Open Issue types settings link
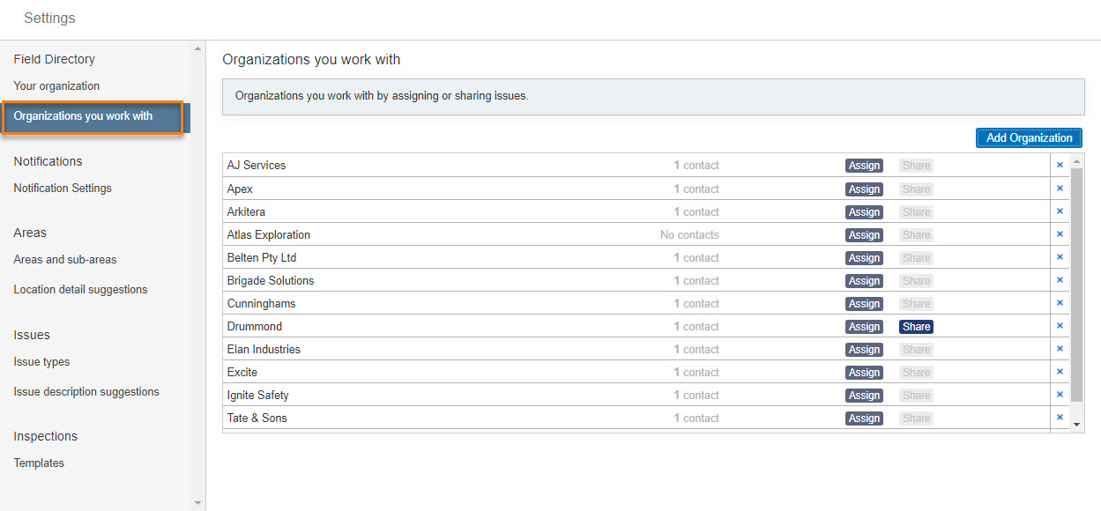 pyautogui.click(x=41, y=362)
